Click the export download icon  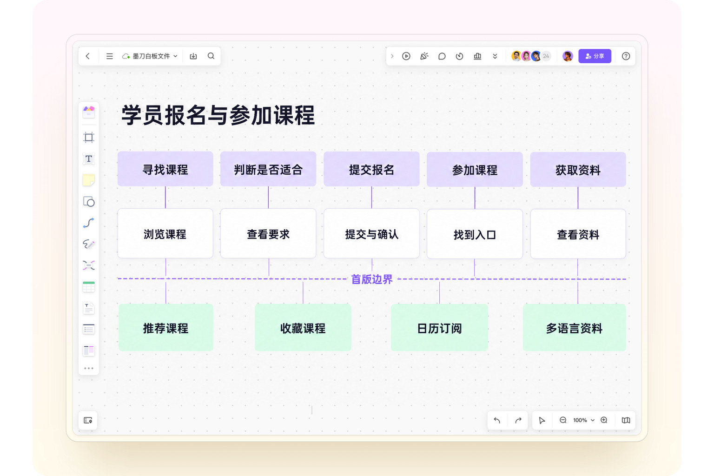(x=193, y=56)
